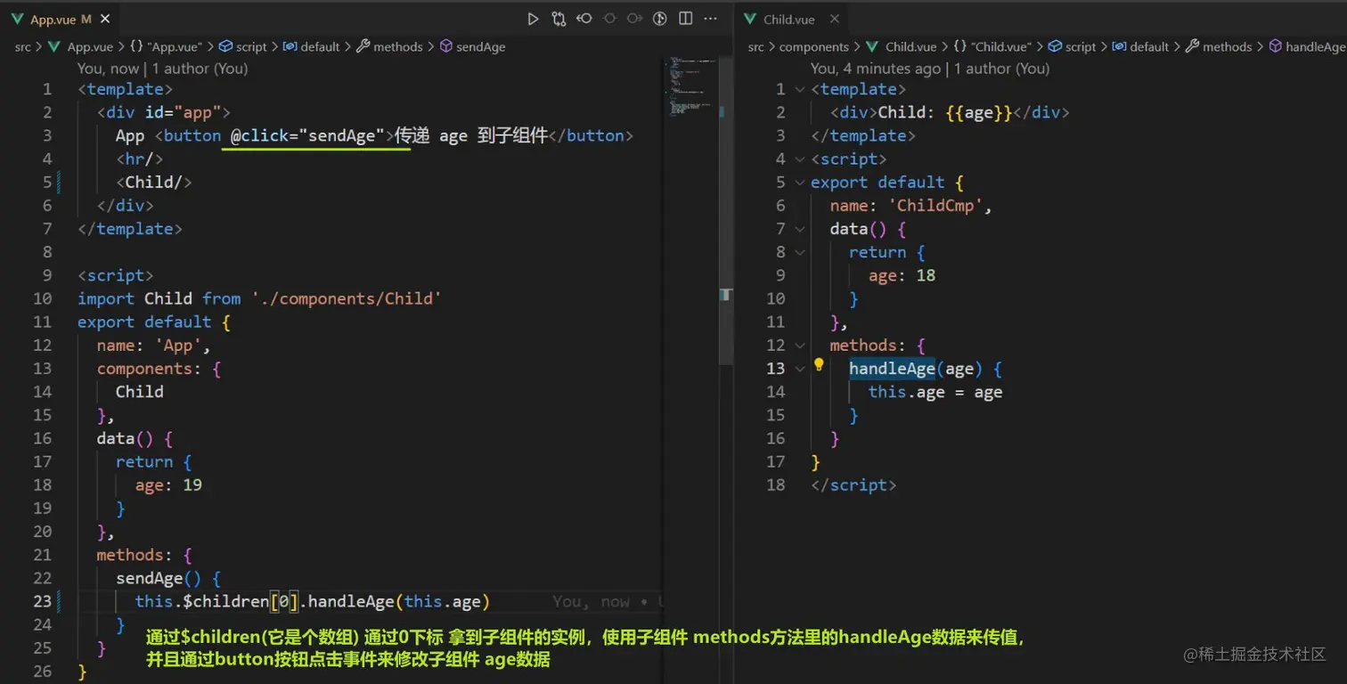
Task: Open the src breadcrumb in the App.vue editor
Action: pyautogui.click(x=22, y=46)
